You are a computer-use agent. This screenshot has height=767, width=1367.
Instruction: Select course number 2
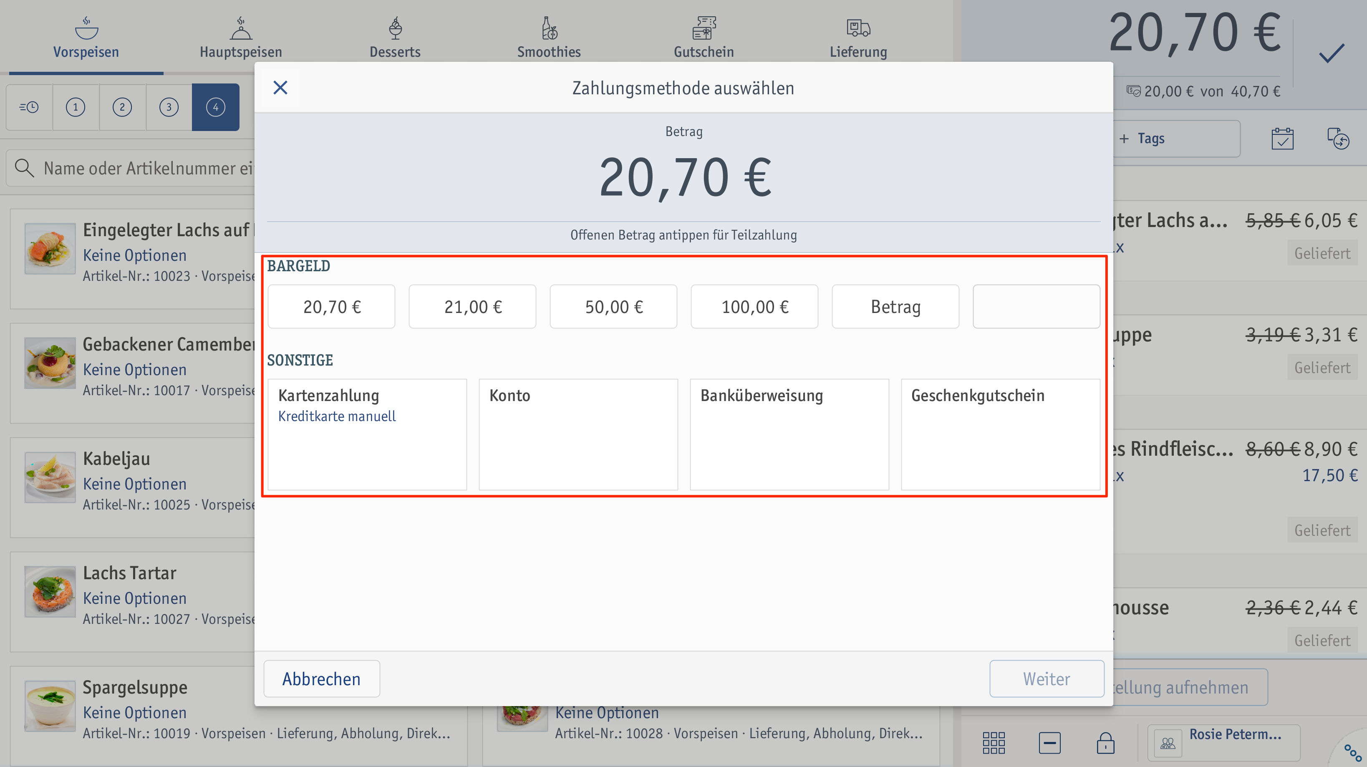pos(122,107)
